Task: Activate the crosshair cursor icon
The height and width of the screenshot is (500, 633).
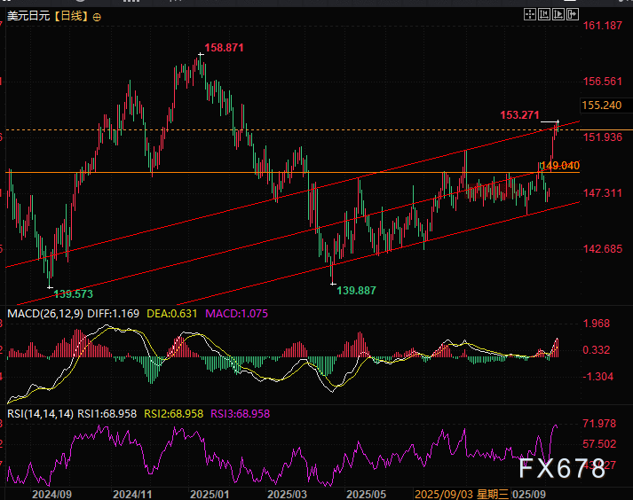Action: tap(530, 15)
